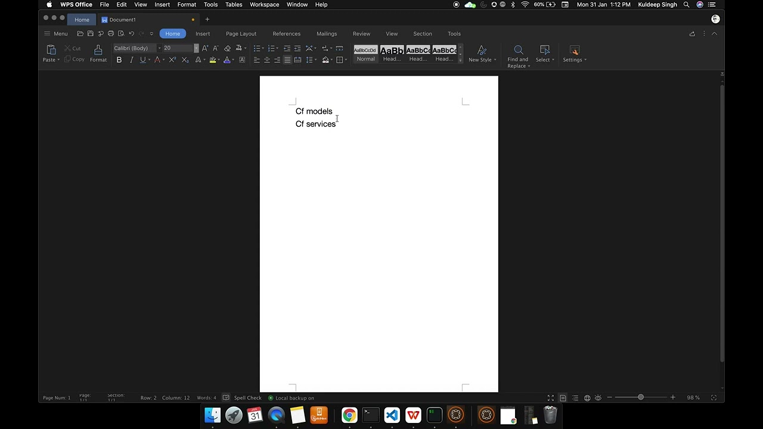Click the 98 % zoom level
This screenshot has height=429, width=763.
693,398
